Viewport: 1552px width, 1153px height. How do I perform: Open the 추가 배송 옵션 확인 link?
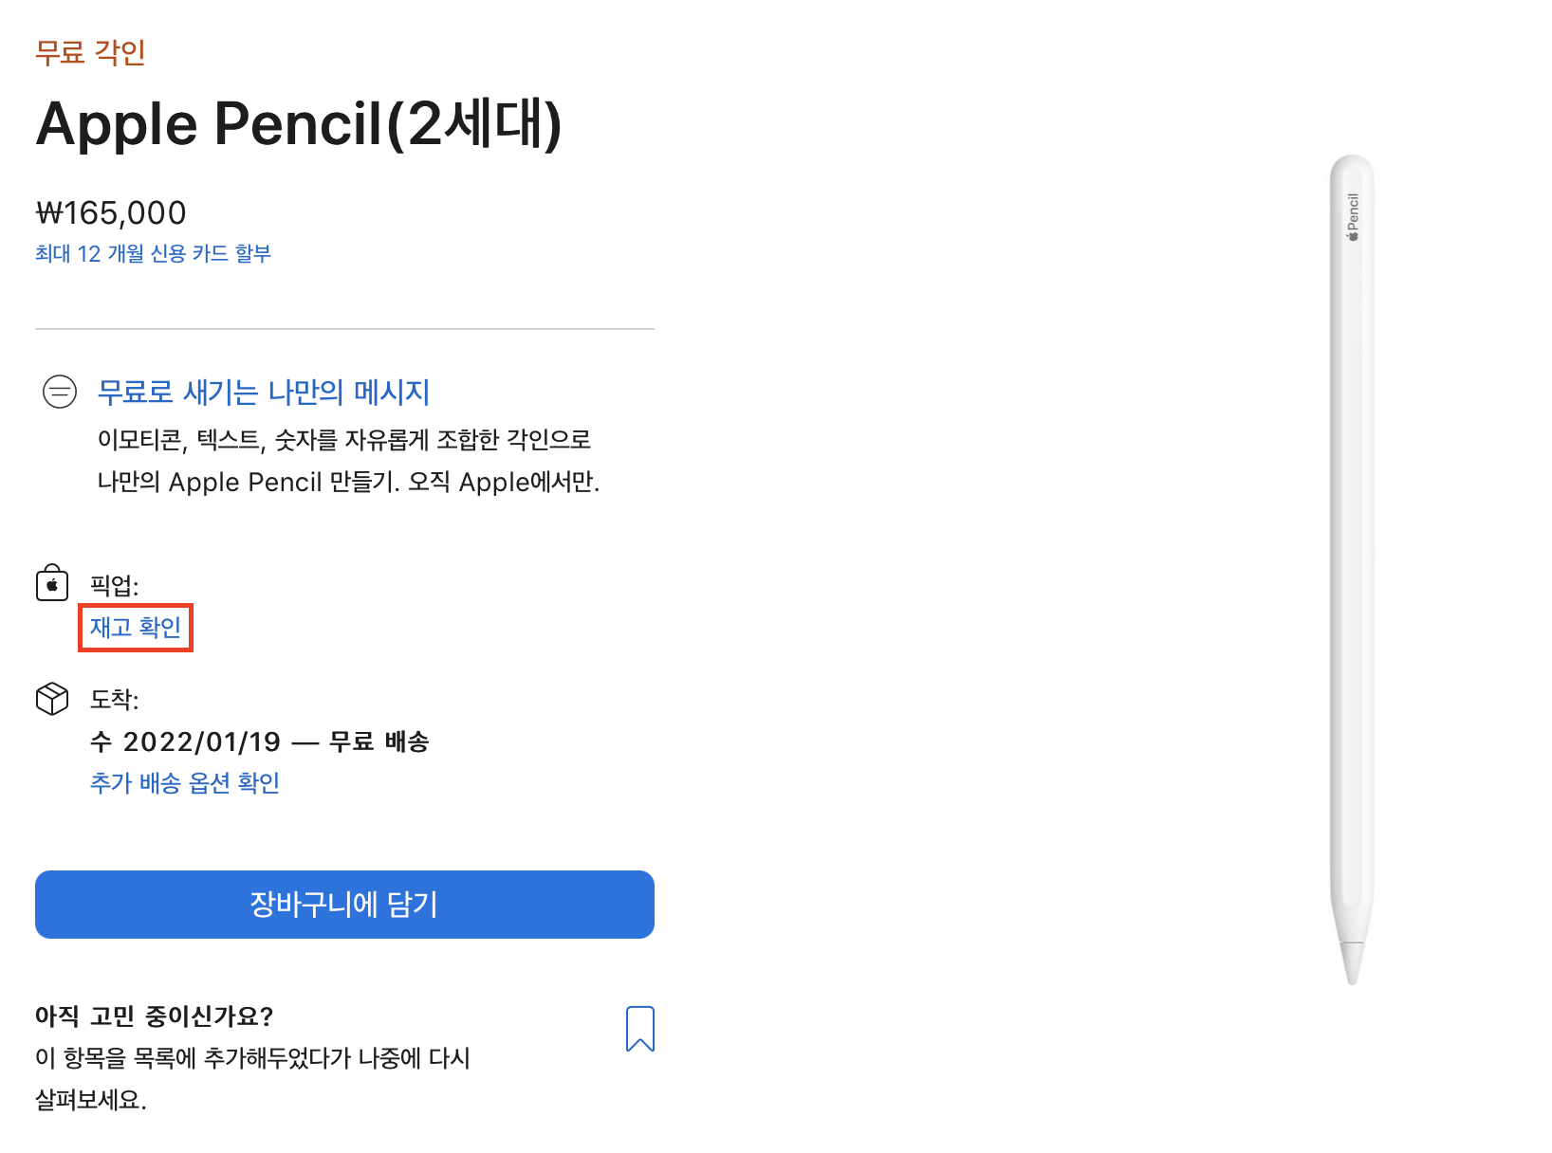pos(185,782)
